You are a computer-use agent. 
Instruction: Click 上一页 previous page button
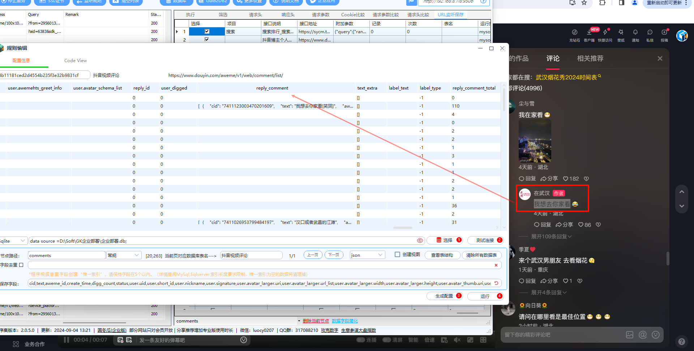pos(313,255)
